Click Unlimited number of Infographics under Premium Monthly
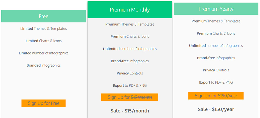Screen dimensions: 260x118 (x=130, y=49)
